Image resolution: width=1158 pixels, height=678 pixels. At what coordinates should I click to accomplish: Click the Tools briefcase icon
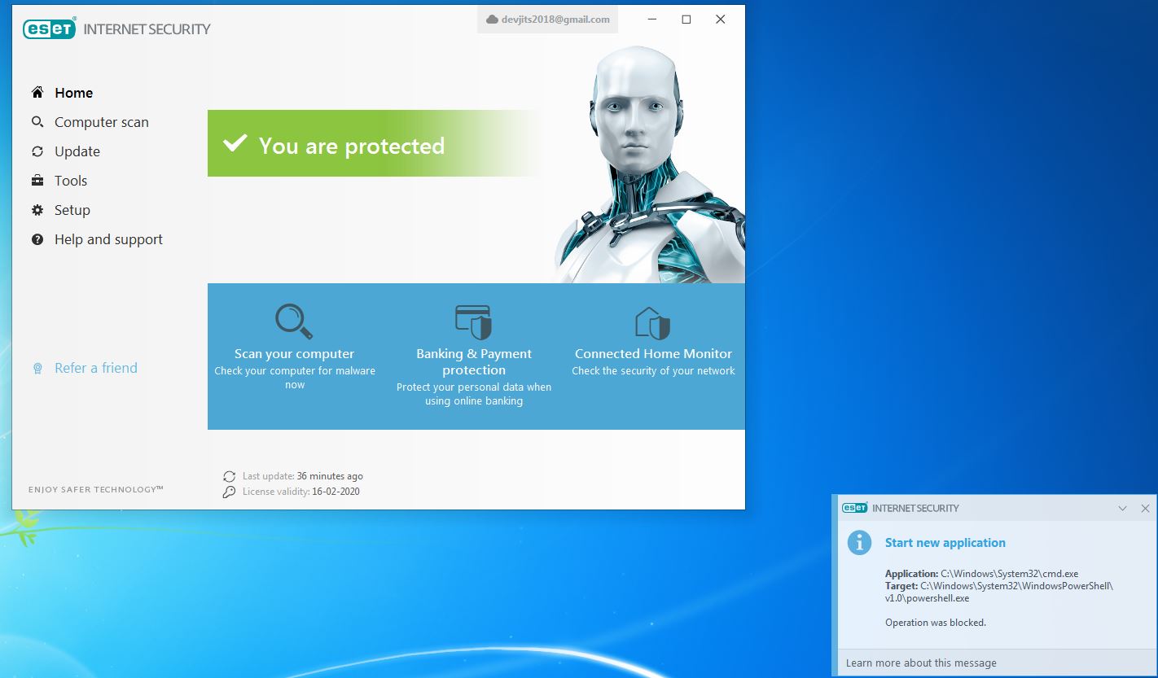click(x=37, y=181)
